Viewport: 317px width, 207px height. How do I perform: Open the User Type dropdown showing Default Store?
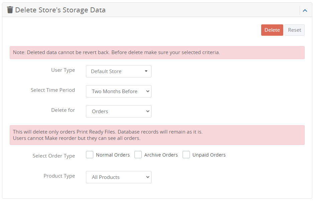[118, 71]
